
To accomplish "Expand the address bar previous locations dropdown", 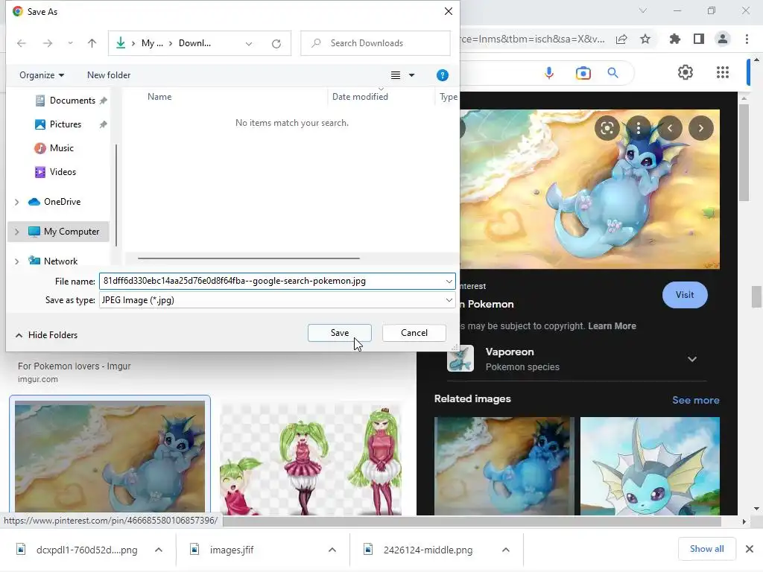I will (249, 44).
